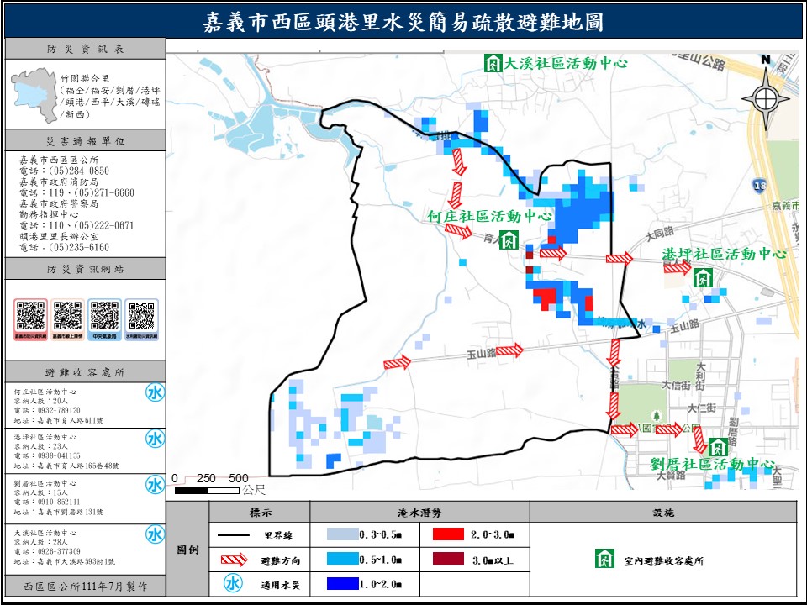Click the shelter icon in the legend 設施 section
Image resolution: width=807 pixels, height=605 pixels.
pos(603,559)
